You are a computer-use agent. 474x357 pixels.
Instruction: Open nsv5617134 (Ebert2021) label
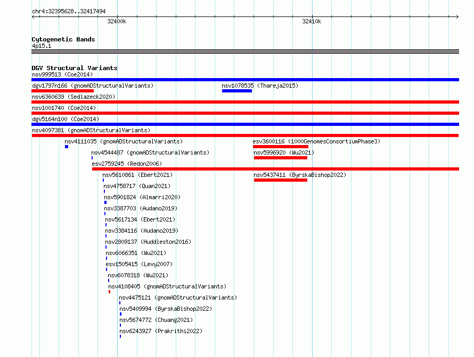click(x=140, y=219)
